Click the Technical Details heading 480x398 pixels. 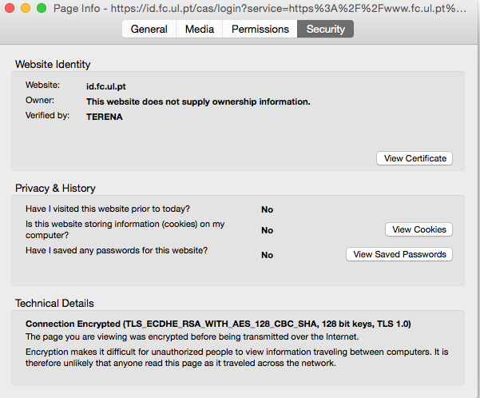54,303
